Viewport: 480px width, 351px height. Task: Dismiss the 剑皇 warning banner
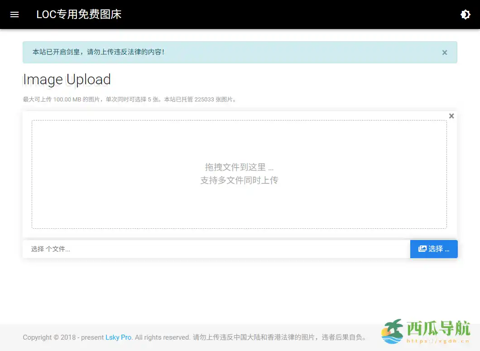pos(444,52)
